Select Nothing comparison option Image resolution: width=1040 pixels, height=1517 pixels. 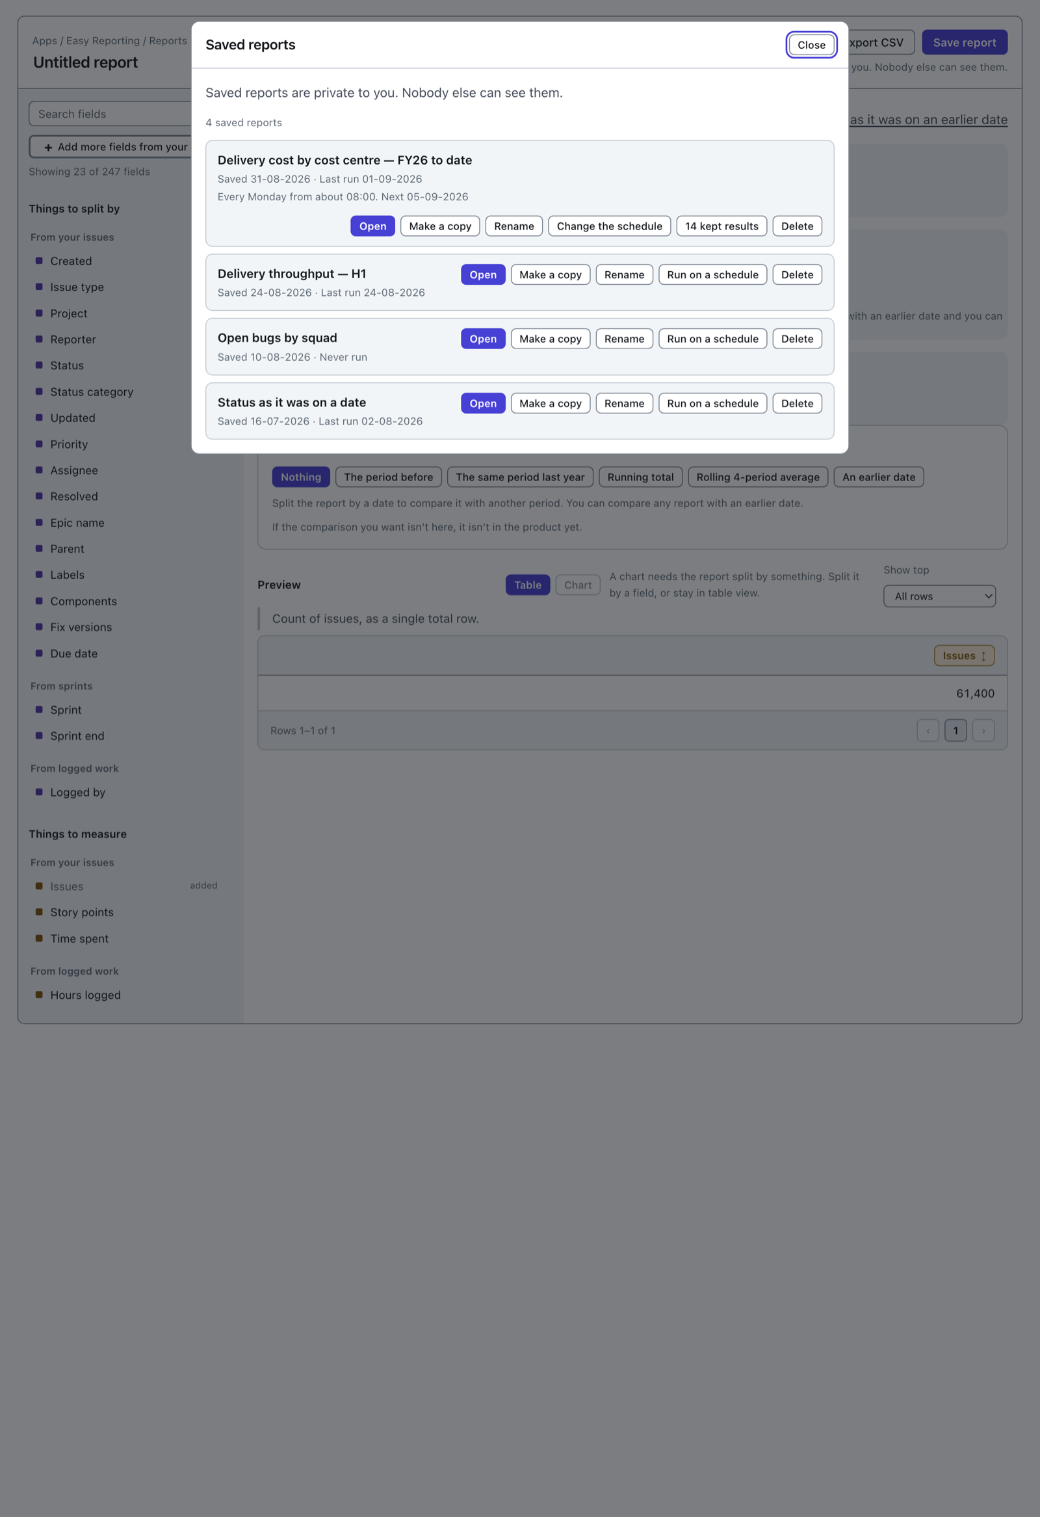pyautogui.click(x=301, y=477)
